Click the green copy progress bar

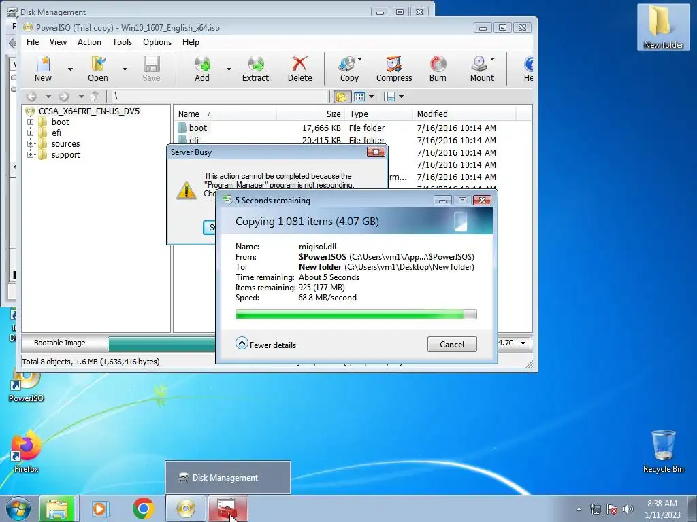[355, 315]
